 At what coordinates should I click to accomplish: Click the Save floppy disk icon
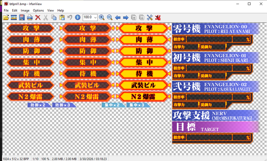tap(22, 18)
